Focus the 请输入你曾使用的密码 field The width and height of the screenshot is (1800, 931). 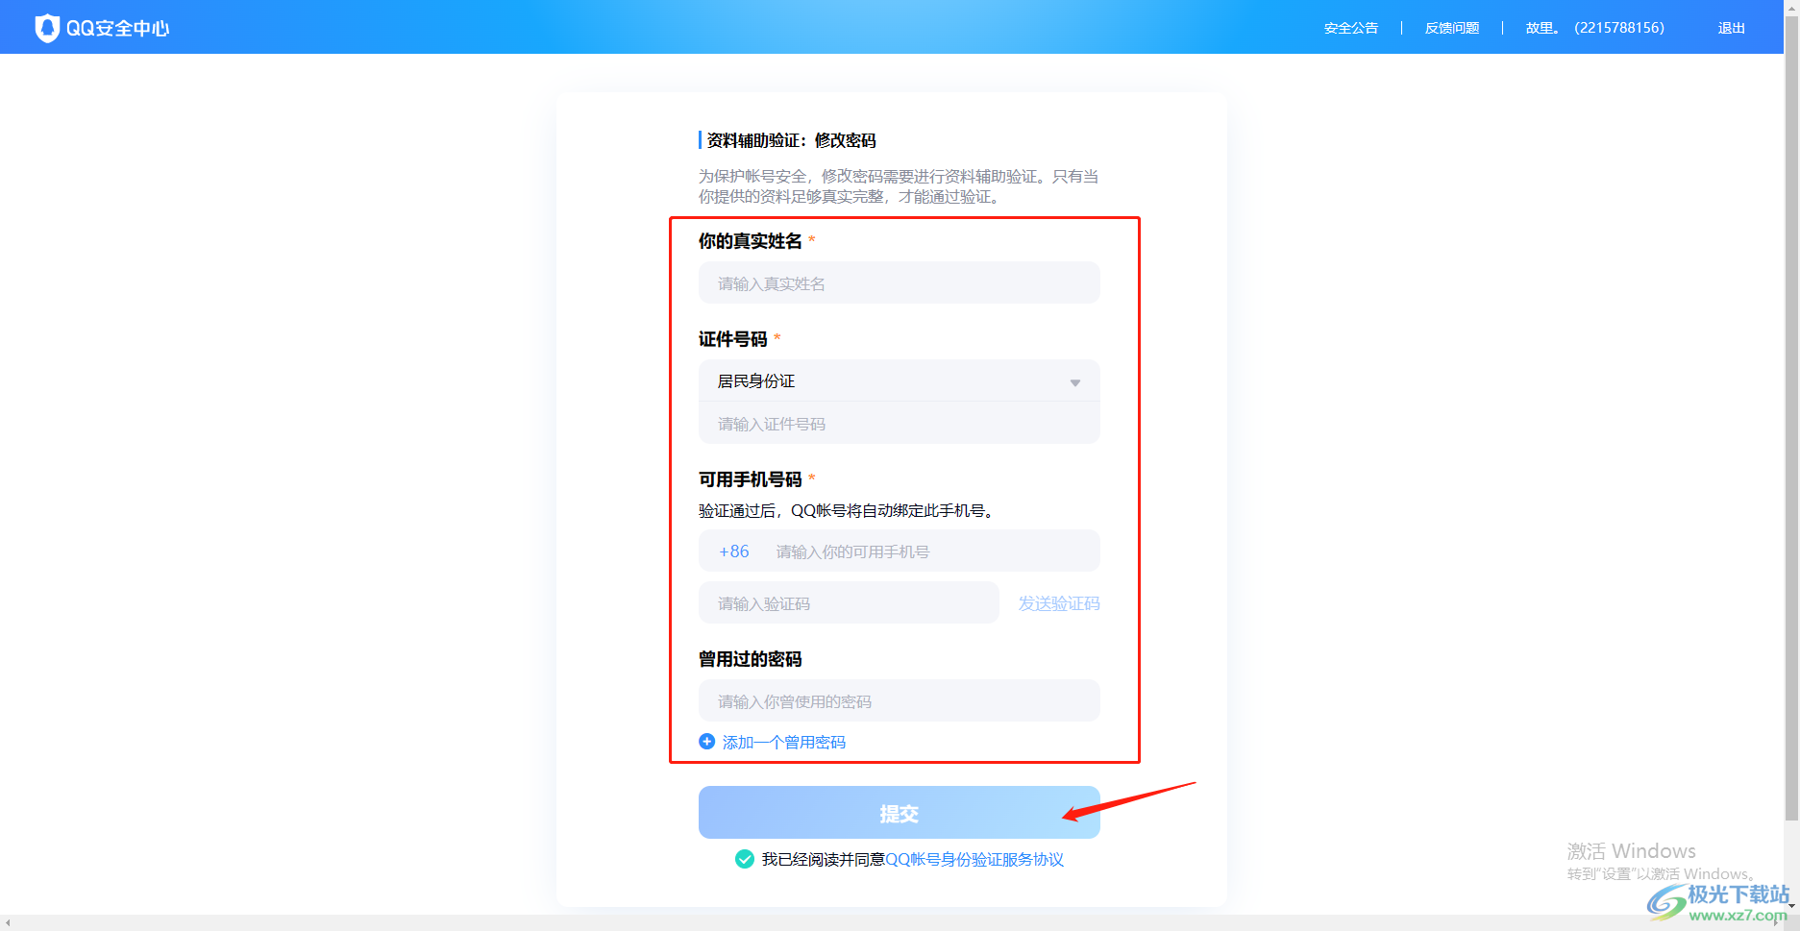(899, 700)
